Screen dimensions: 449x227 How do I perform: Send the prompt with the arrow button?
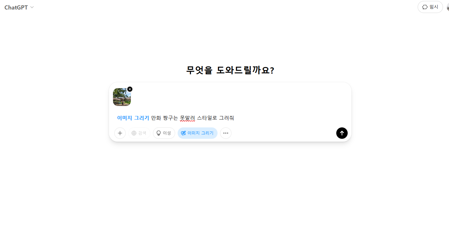point(342,133)
